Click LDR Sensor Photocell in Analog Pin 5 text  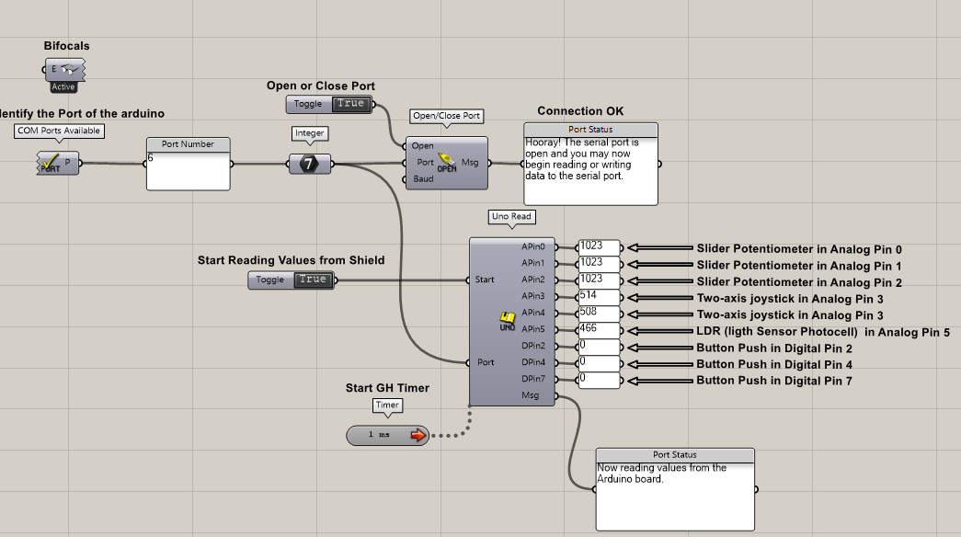[x=823, y=332]
